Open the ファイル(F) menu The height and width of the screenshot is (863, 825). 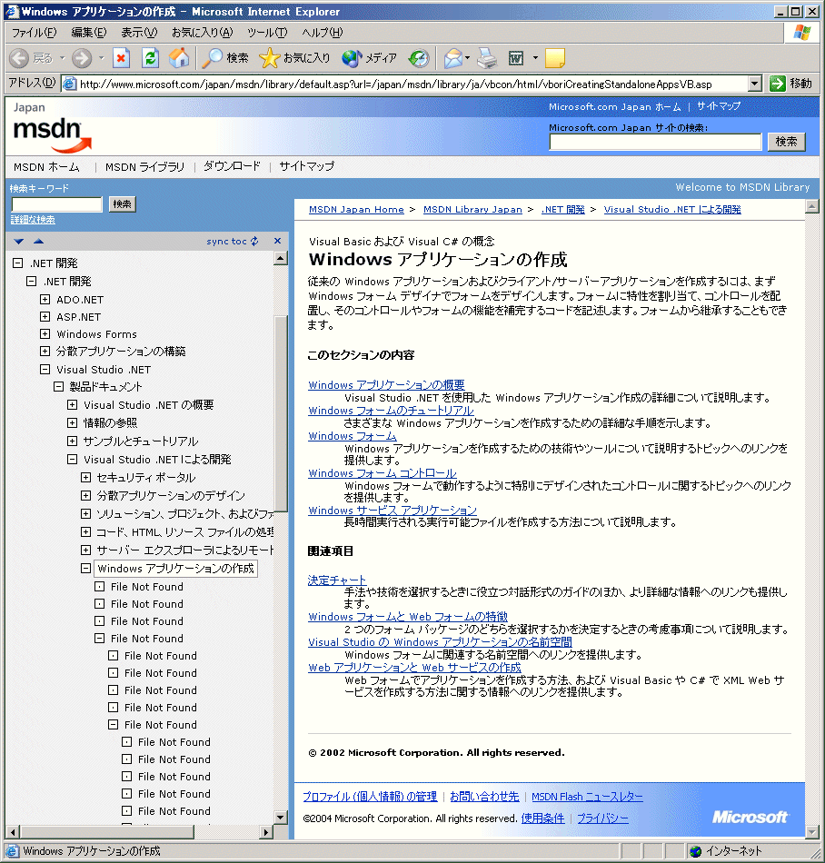34,33
